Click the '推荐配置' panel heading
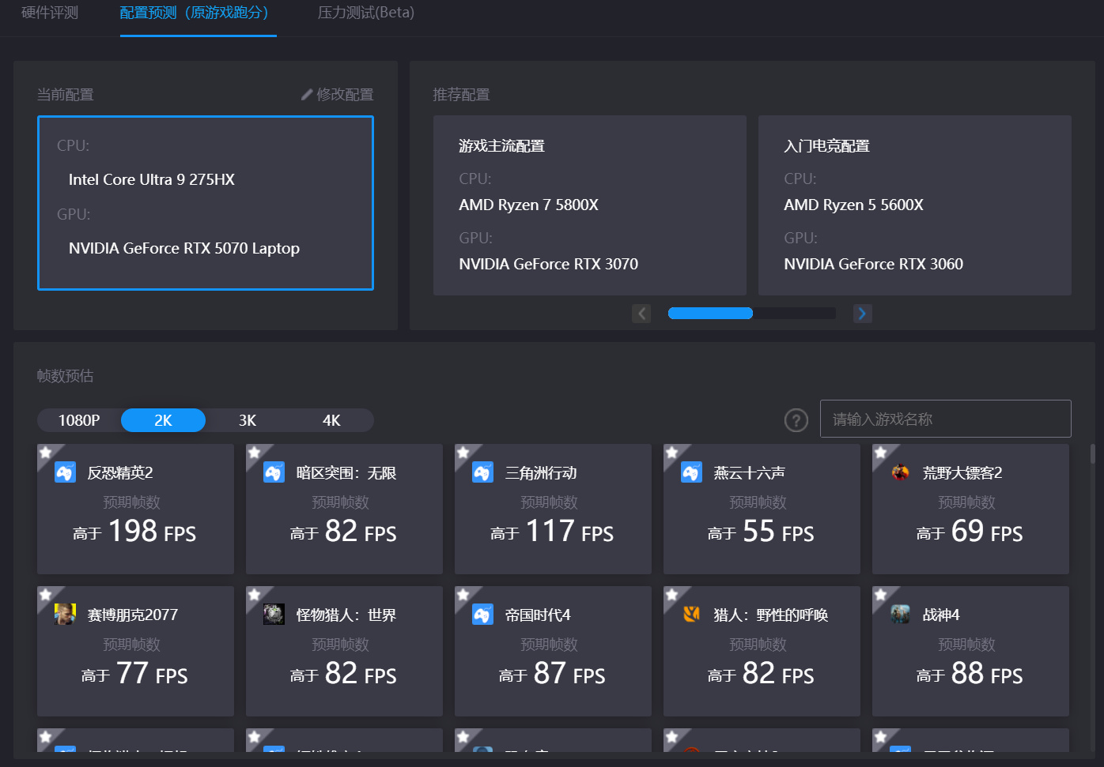This screenshot has height=767, width=1104. [462, 95]
